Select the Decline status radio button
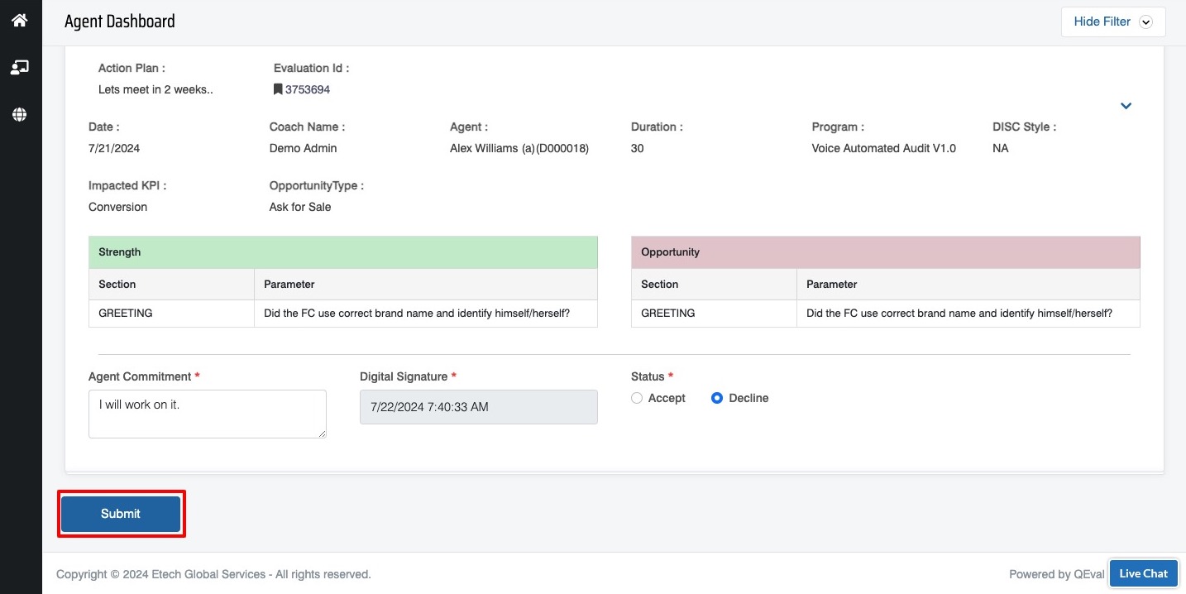1186x594 pixels. 717,398
